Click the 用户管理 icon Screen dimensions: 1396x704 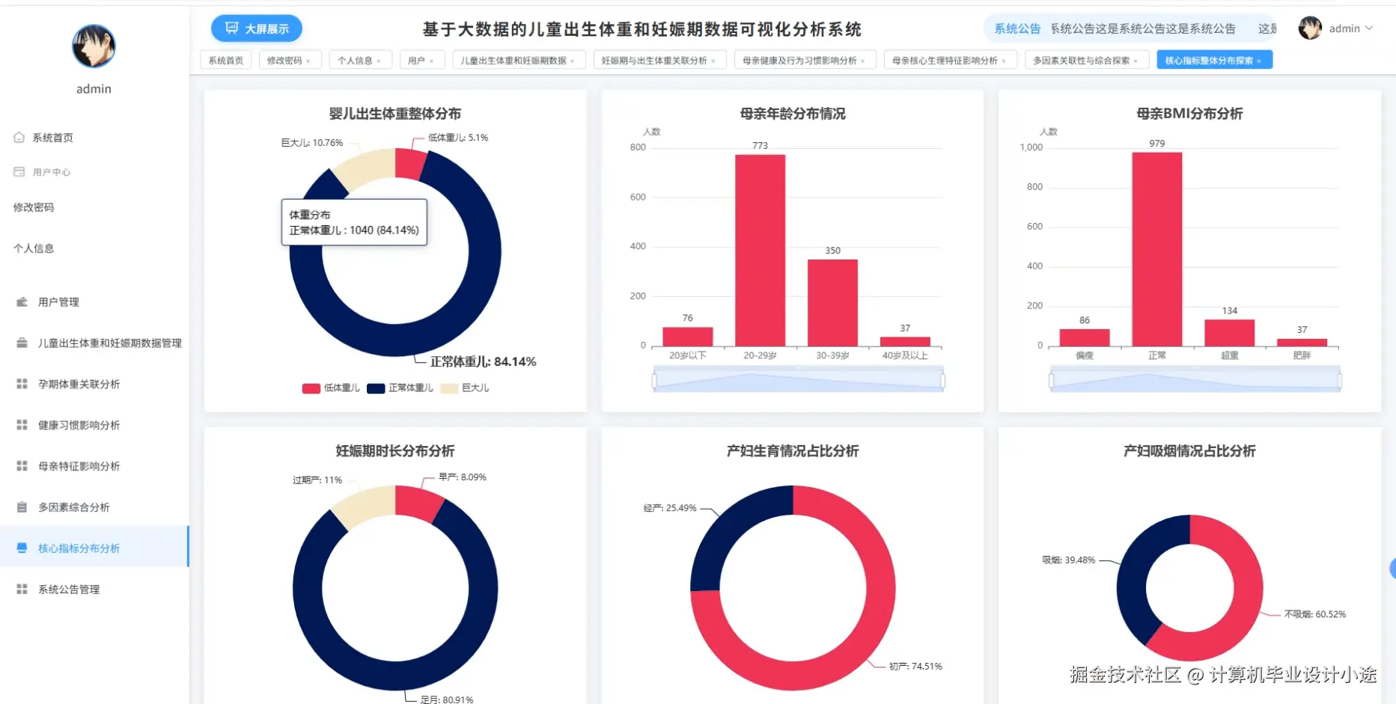tap(20, 302)
